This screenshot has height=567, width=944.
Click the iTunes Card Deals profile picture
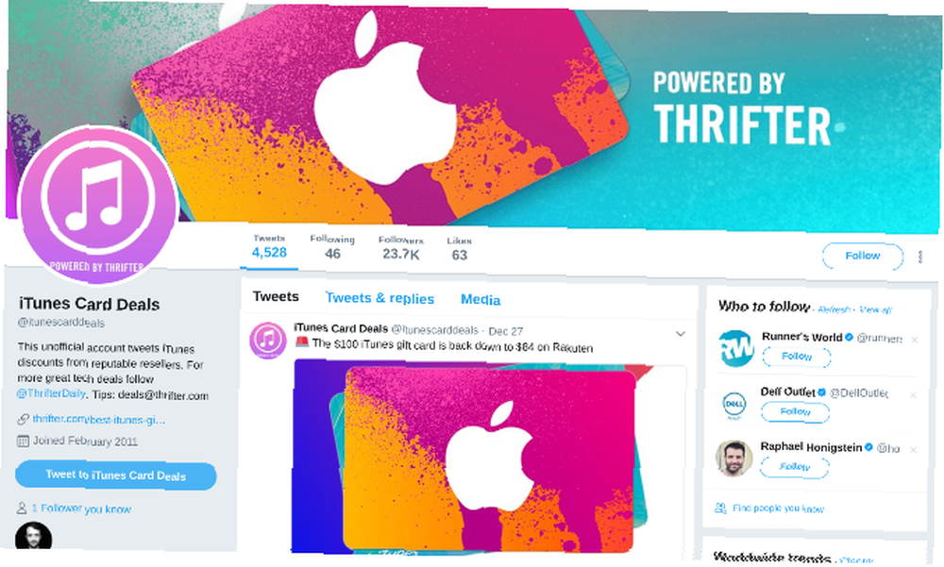tap(97, 206)
